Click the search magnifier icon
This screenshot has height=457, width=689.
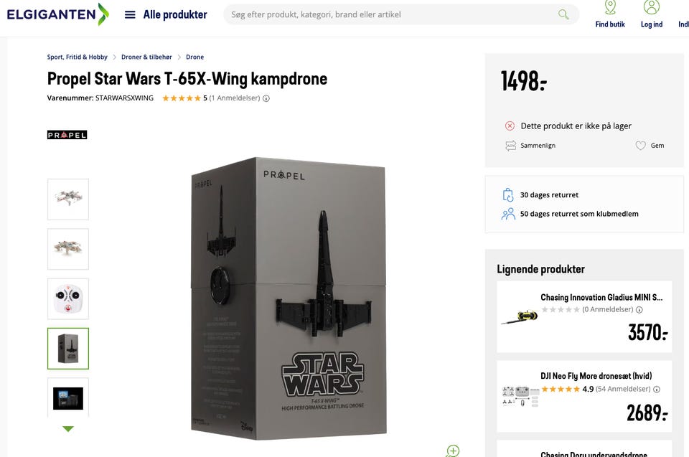pos(563,14)
